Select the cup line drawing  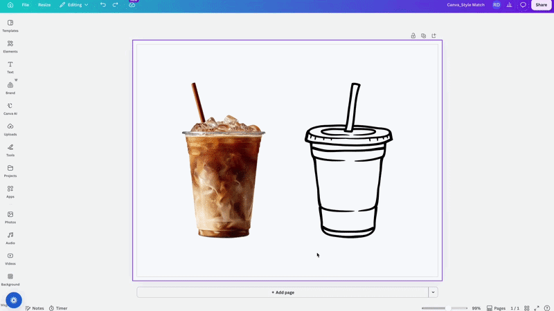pyautogui.click(x=349, y=160)
